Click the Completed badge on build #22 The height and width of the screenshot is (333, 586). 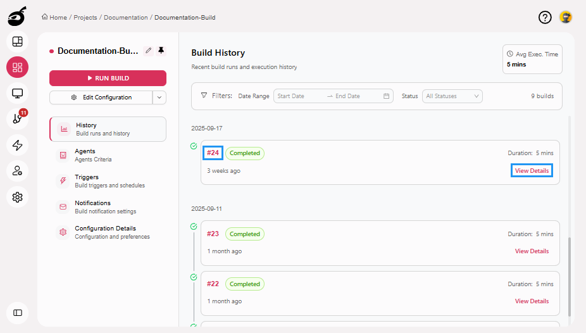pos(245,284)
